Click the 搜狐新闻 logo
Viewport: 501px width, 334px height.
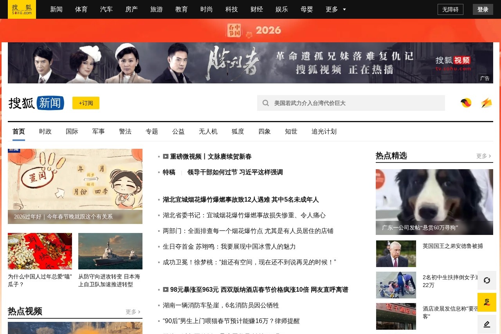(x=36, y=103)
